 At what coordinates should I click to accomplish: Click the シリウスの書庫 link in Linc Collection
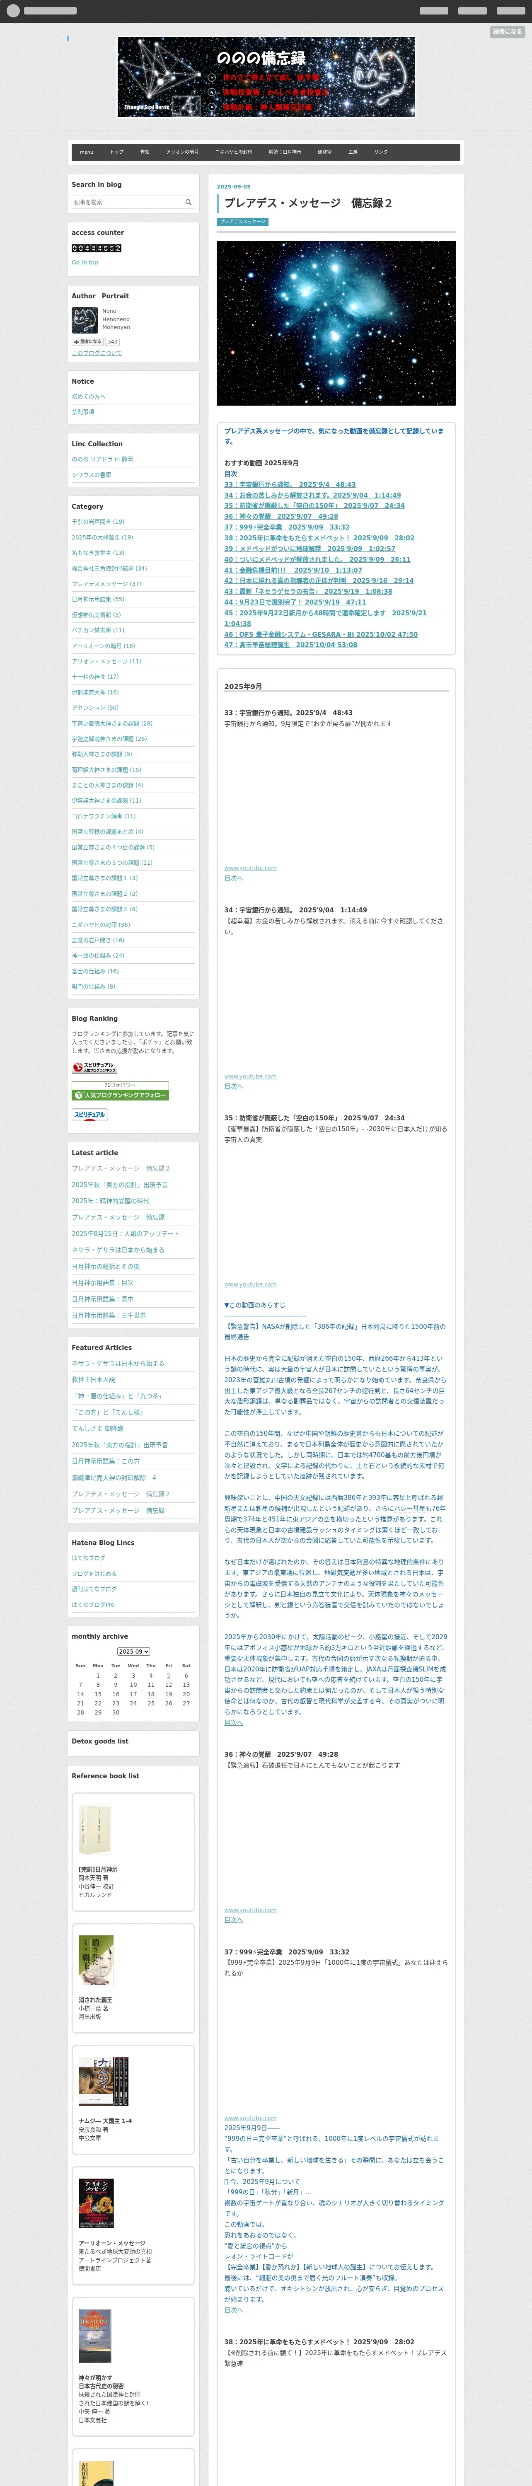point(91,475)
